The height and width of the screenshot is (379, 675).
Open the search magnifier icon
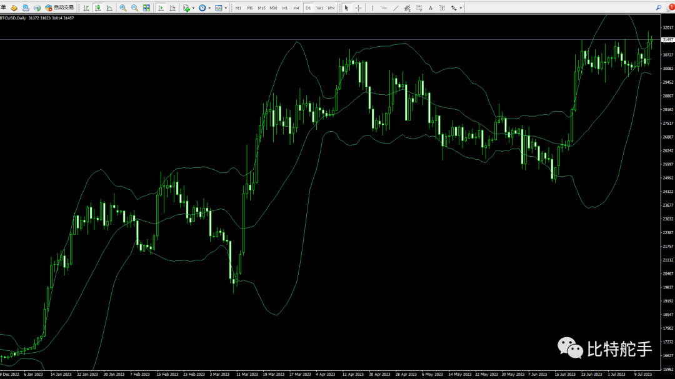659,7
